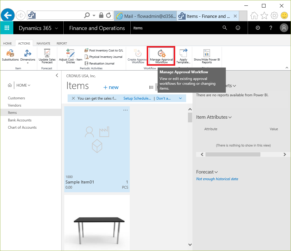Open search in the Dynamics header
Screen dimensions: 291x251
click(x=225, y=28)
